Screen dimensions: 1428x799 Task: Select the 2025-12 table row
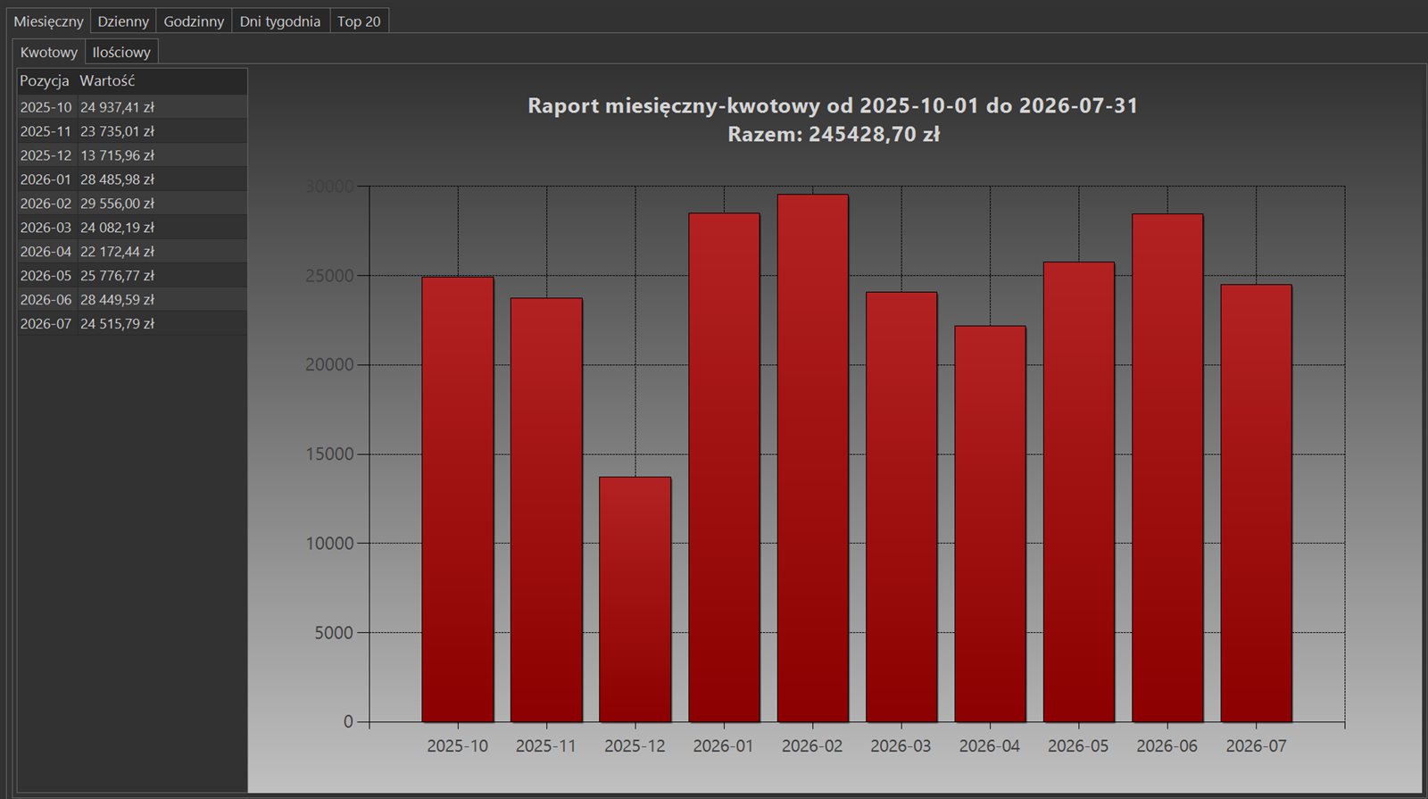tap(132, 155)
